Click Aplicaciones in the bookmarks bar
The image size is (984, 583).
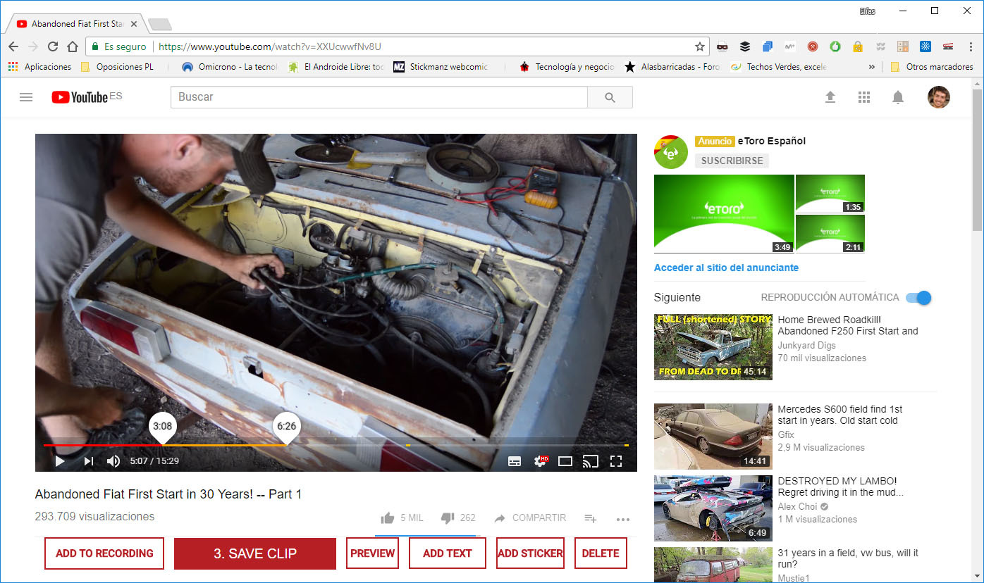[40, 67]
